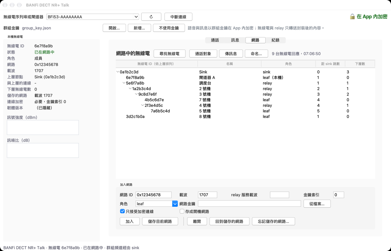391x251 pixels.
Task: Click the 新增... group key button
Action: (139, 28)
